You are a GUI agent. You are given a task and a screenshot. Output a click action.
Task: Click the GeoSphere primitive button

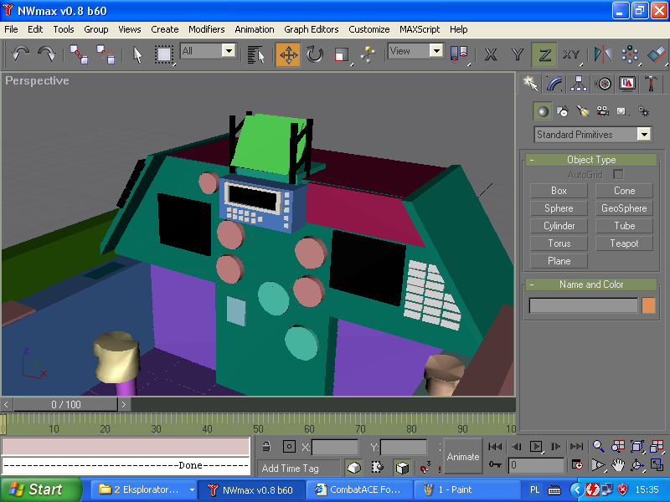(624, 208)
